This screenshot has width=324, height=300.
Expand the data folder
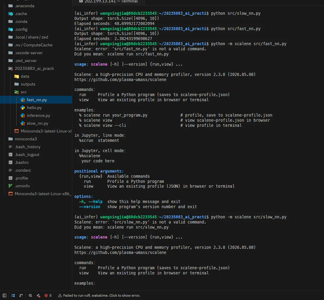click(x=36, y=76)
